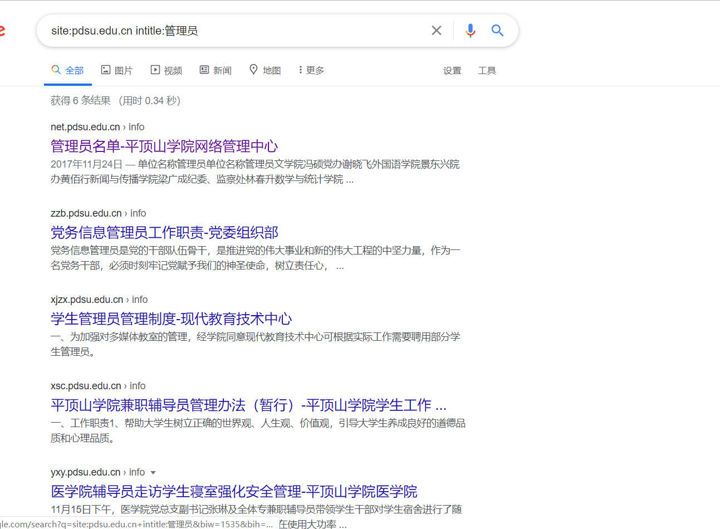Switch to the 图片 tab
The width and height of the screenshot is (720, 529).
pyautogui.click(x=116, y=70)
